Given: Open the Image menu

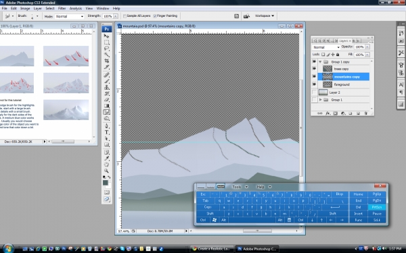Looking at the screenshot, I should point(25,8).
